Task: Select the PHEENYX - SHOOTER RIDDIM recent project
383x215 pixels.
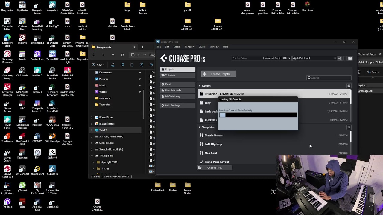Action: coord(274,94)
